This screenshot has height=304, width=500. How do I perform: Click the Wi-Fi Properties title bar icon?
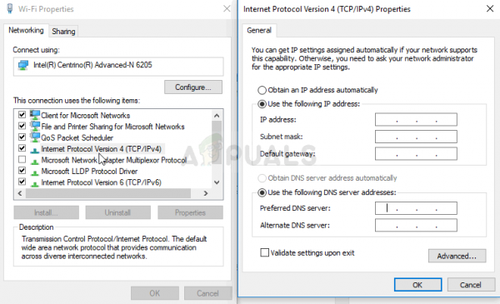coord(10,8)
